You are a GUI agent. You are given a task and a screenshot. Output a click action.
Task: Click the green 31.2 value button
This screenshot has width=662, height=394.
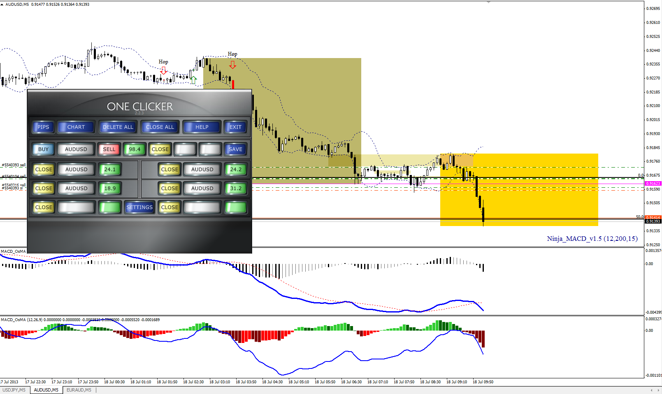236,189
